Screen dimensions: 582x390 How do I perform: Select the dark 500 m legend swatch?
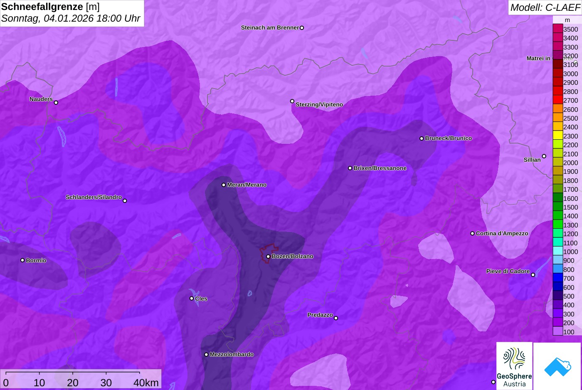coord(558,296)
